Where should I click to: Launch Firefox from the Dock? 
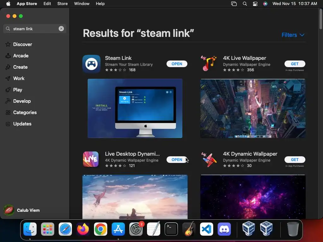[x=83, y=229]
